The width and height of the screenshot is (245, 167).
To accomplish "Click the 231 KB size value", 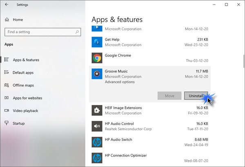I will pyautogui.click(x=203, y=40).
